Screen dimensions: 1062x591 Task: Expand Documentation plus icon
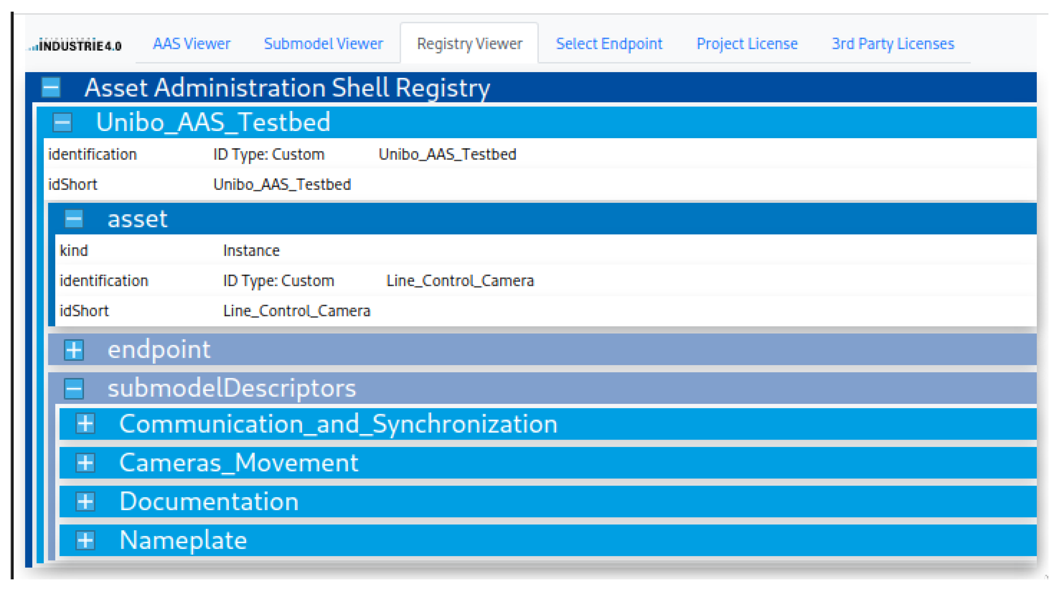coord(86,501)
